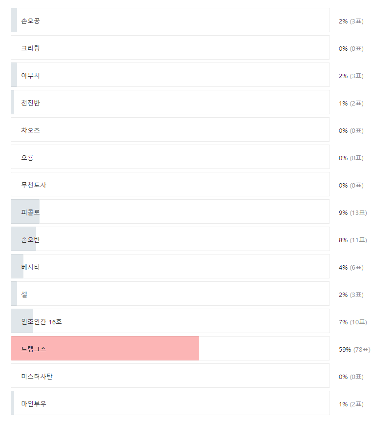Click the 7% (10표) vote count
The image size is (392, 422).
352,322
